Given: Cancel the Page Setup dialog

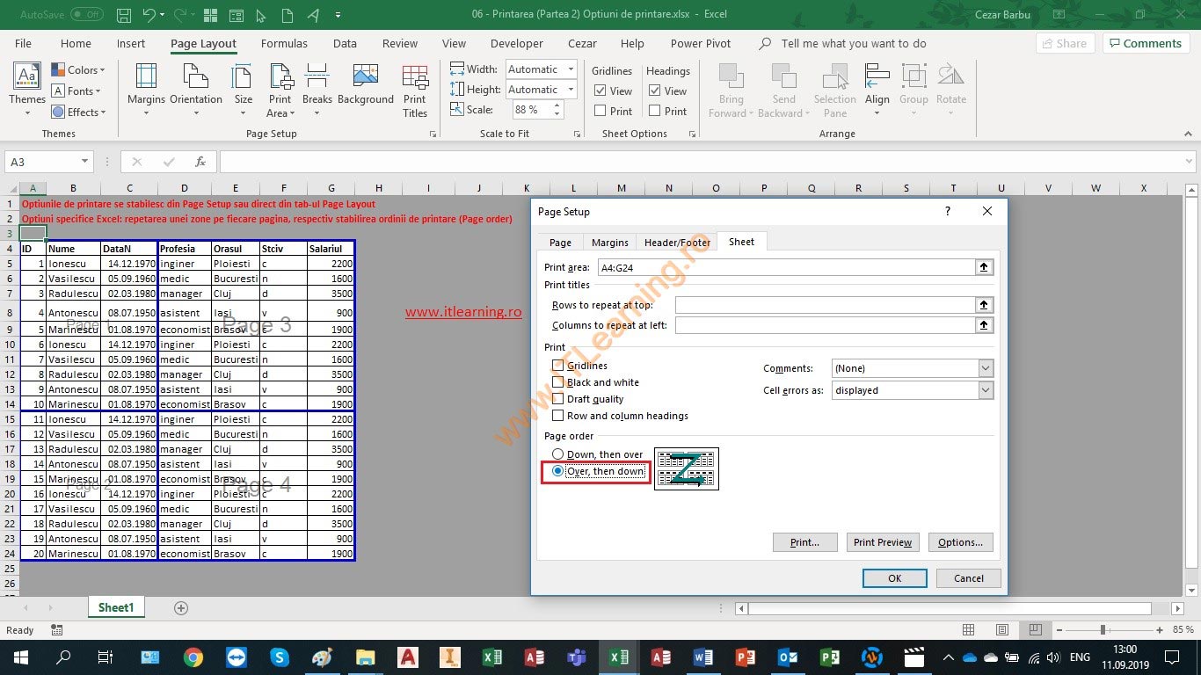Looking at the screenshot, I should (x=969, y=578).
